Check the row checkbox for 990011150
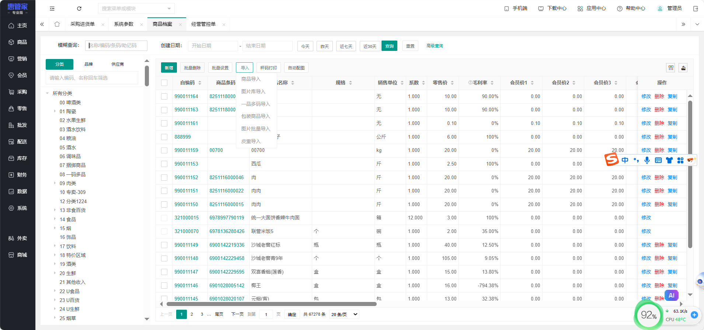Image resolution: width=704 pixels, height=330 pixels. (164, 205)
